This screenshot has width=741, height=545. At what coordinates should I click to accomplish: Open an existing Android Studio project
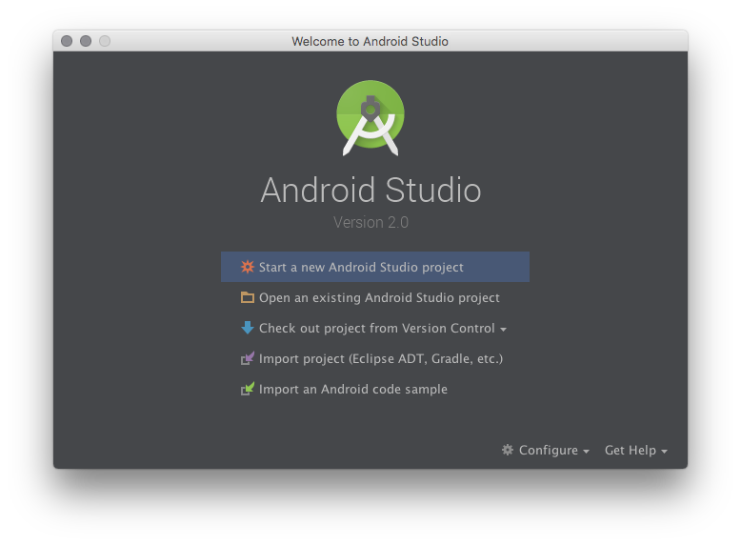[374, 297]
